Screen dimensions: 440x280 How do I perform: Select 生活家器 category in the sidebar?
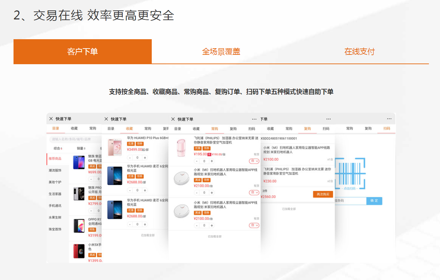tap(55, 194)
